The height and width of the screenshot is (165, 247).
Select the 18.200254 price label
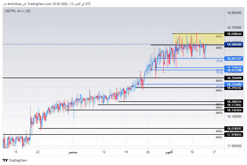click(234, 102)
